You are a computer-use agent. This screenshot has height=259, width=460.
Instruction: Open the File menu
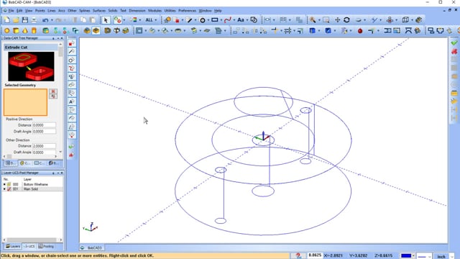[x=11, y=11]
